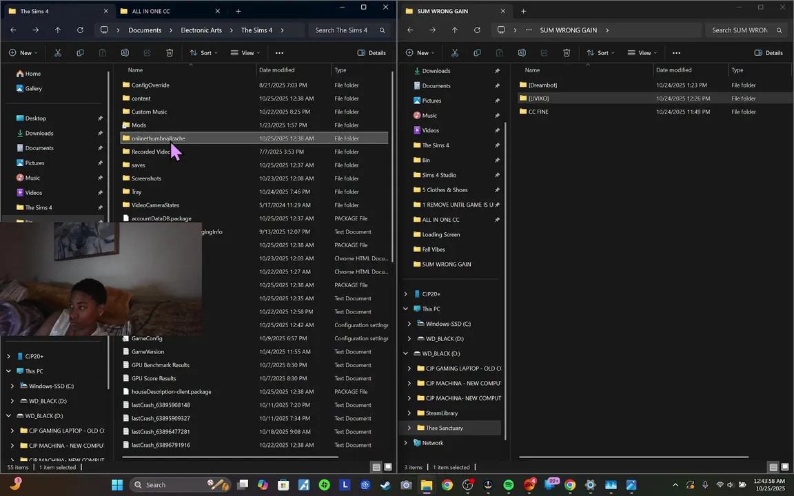Image resolution: width=794 pixels, height=496 pixels.
Task: Toggle Details pane in The Sims 4 window
Action: 371,52
